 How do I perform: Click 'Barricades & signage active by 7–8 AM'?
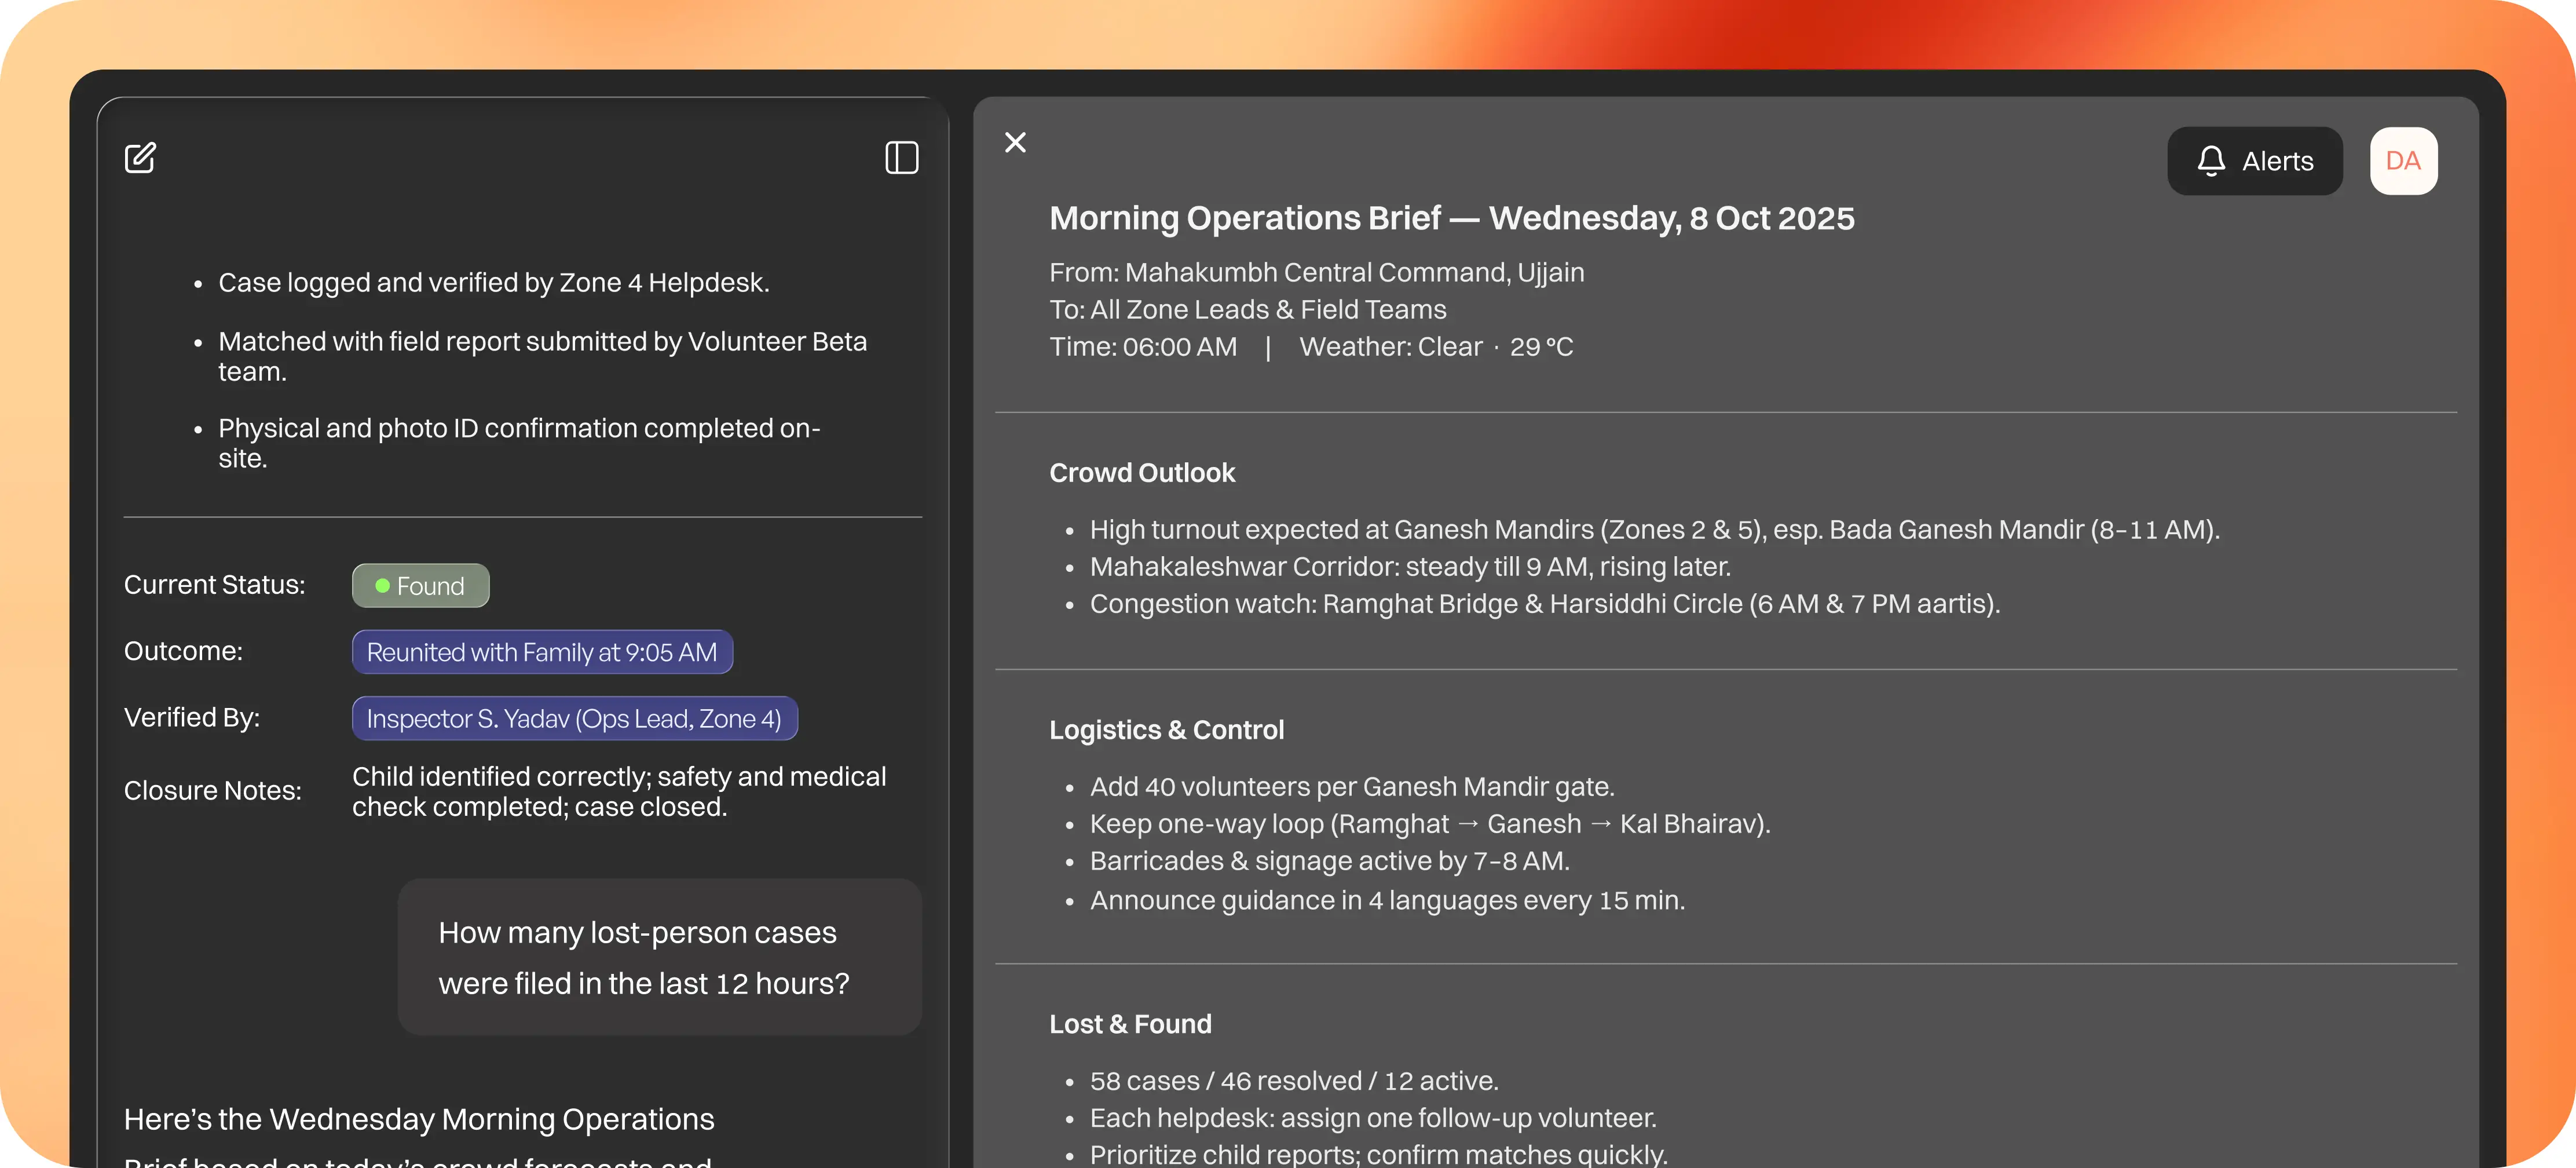(x=1329, y=861)
